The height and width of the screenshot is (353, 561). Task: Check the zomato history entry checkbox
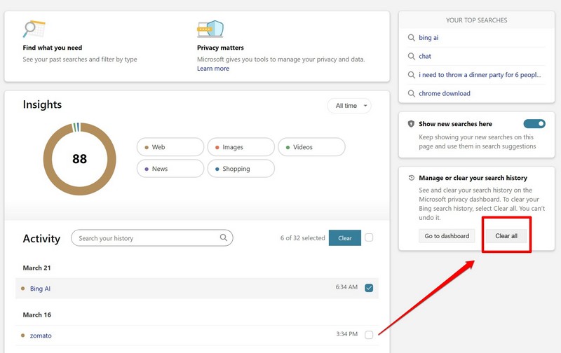pyautogui.click(x=369, y=335)
